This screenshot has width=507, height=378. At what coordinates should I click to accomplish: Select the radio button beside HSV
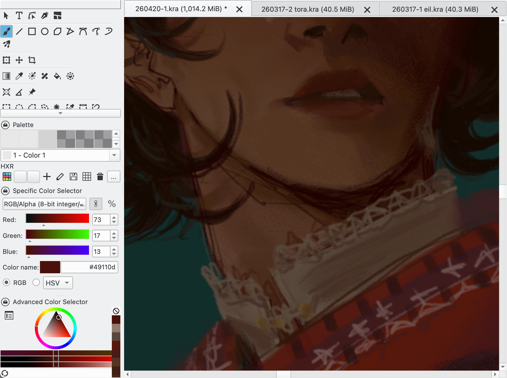pyautogui.click(x=36, y=282)
